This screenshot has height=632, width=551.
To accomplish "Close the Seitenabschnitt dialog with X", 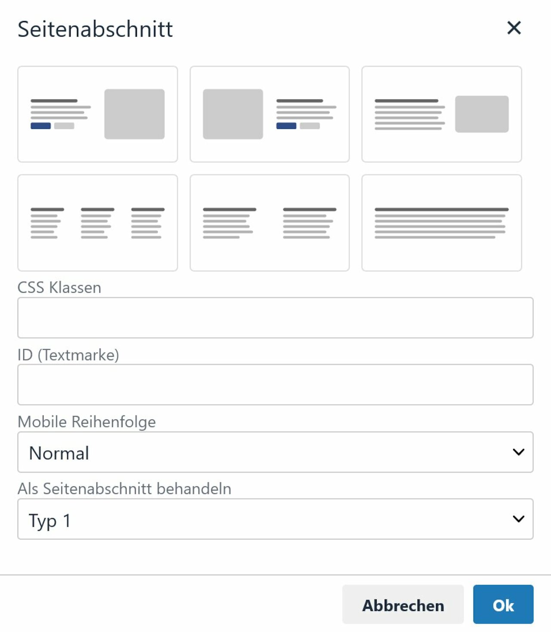I will 514,28.
